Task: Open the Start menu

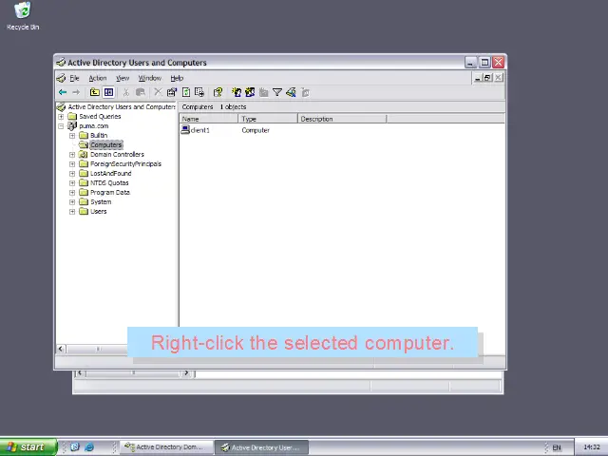Action: [28, 447]
